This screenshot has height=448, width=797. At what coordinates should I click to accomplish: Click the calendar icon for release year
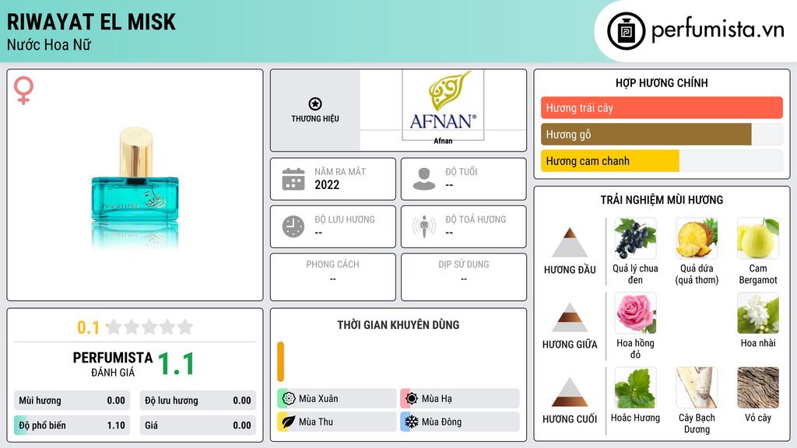[x=293, y=179]
